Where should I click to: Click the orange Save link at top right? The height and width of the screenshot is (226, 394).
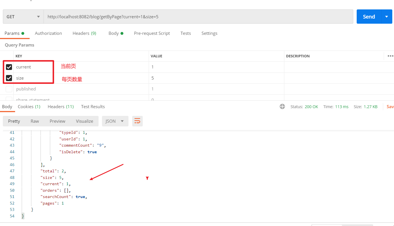click(390, 106)
